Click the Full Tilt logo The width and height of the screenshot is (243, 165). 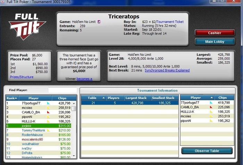(x=27, y=27)
